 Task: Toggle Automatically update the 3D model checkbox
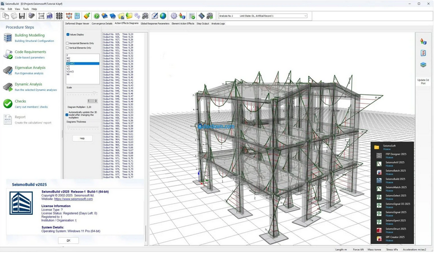click(x=67, y=115)
